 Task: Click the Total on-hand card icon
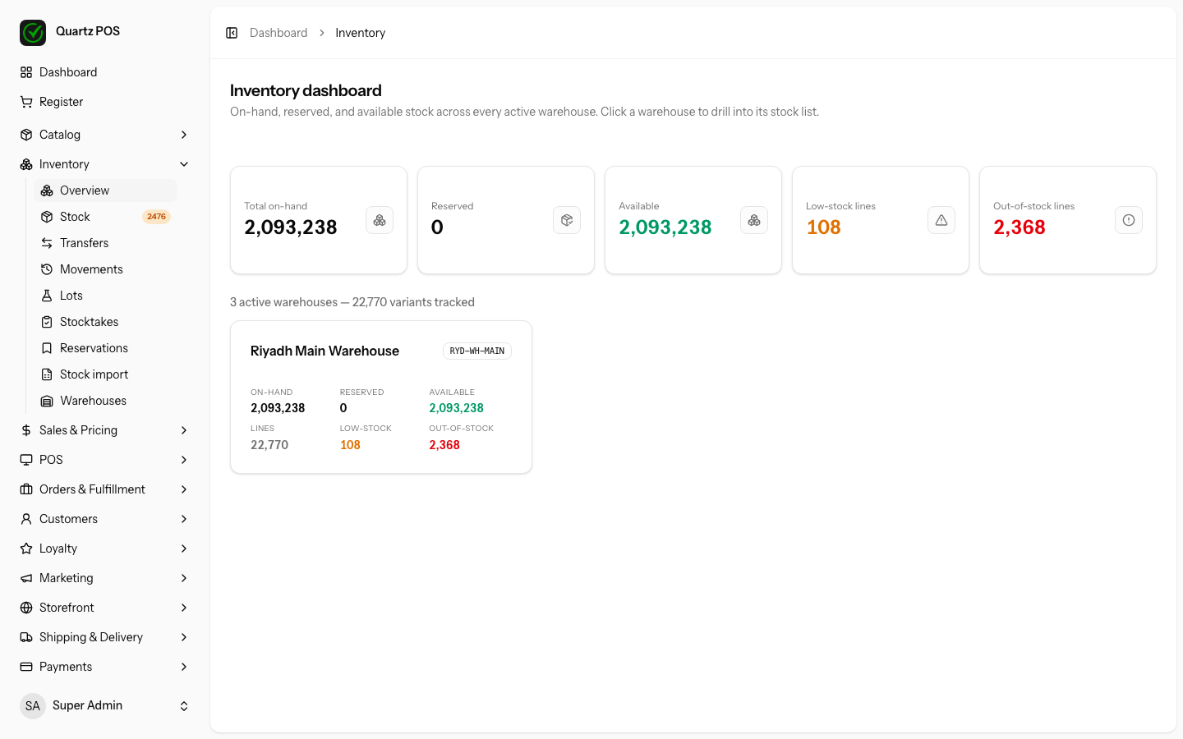(380, 220)
